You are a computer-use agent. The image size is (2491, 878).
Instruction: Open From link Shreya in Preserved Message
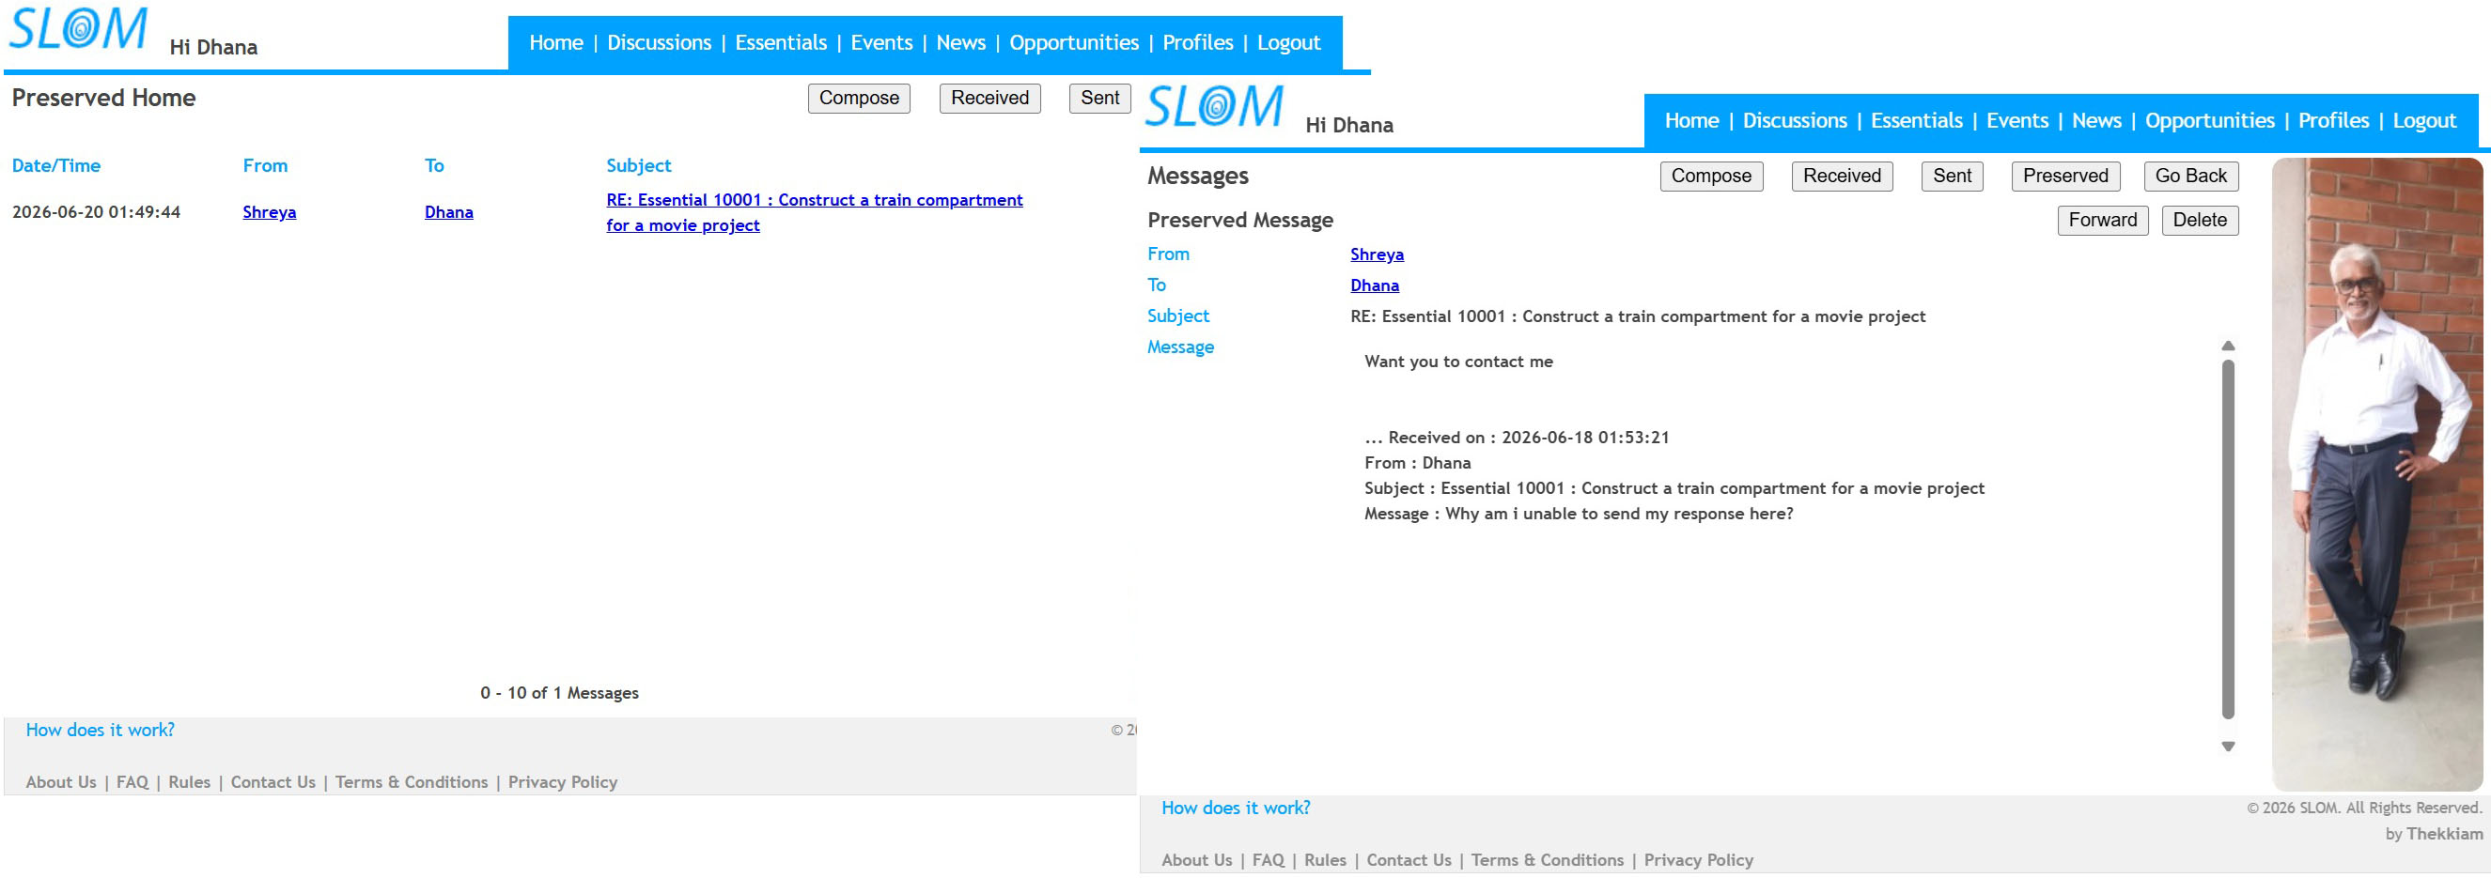coord(1377,255)
